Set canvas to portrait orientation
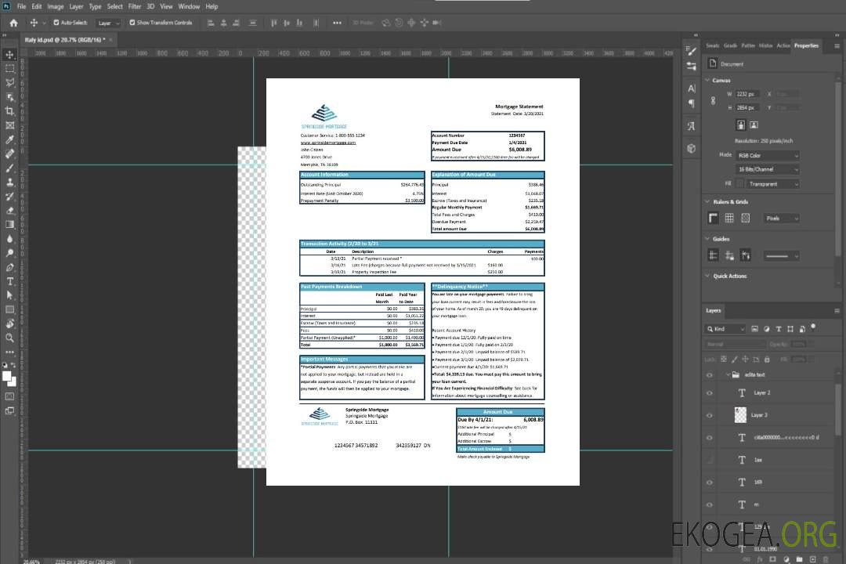 741,125
